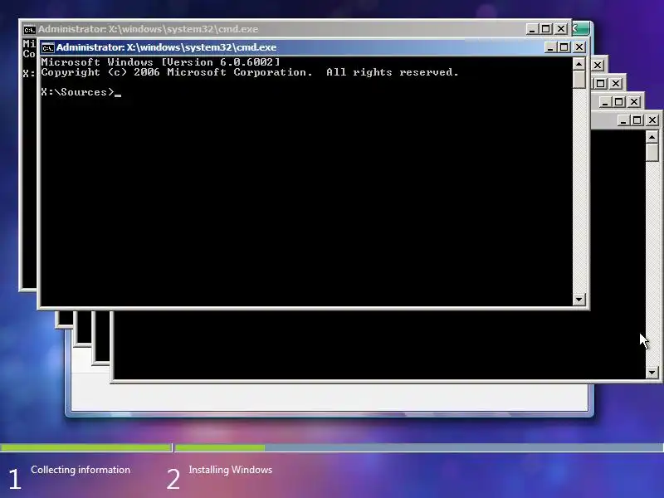Click the scrollbar thumb in the active cmd window

579,79
